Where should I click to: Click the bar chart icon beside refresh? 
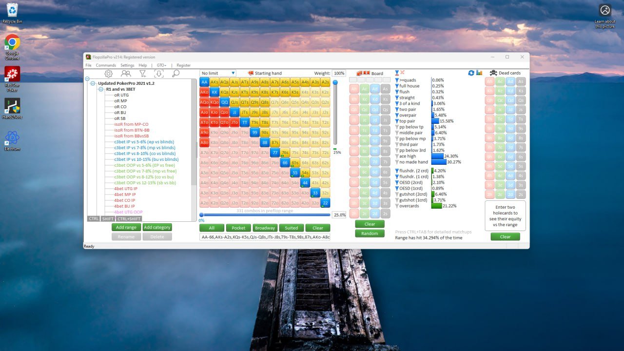coord(479,73)
